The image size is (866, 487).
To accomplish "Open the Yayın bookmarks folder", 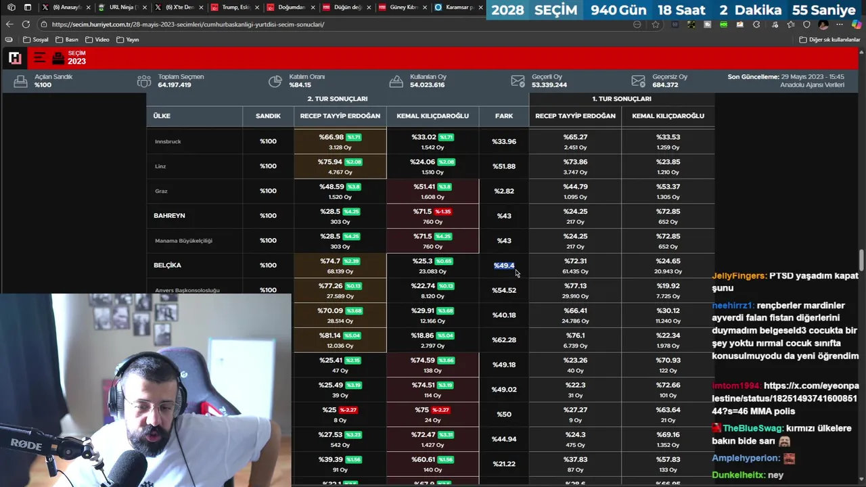I will pos(128,39).
